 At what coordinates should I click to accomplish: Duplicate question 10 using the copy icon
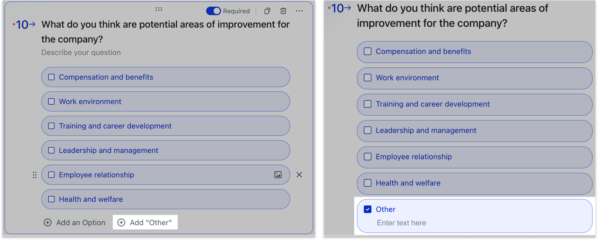click(x=267, y=11)
